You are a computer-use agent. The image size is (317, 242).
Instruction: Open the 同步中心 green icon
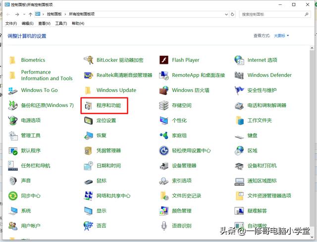click(13, 196)
